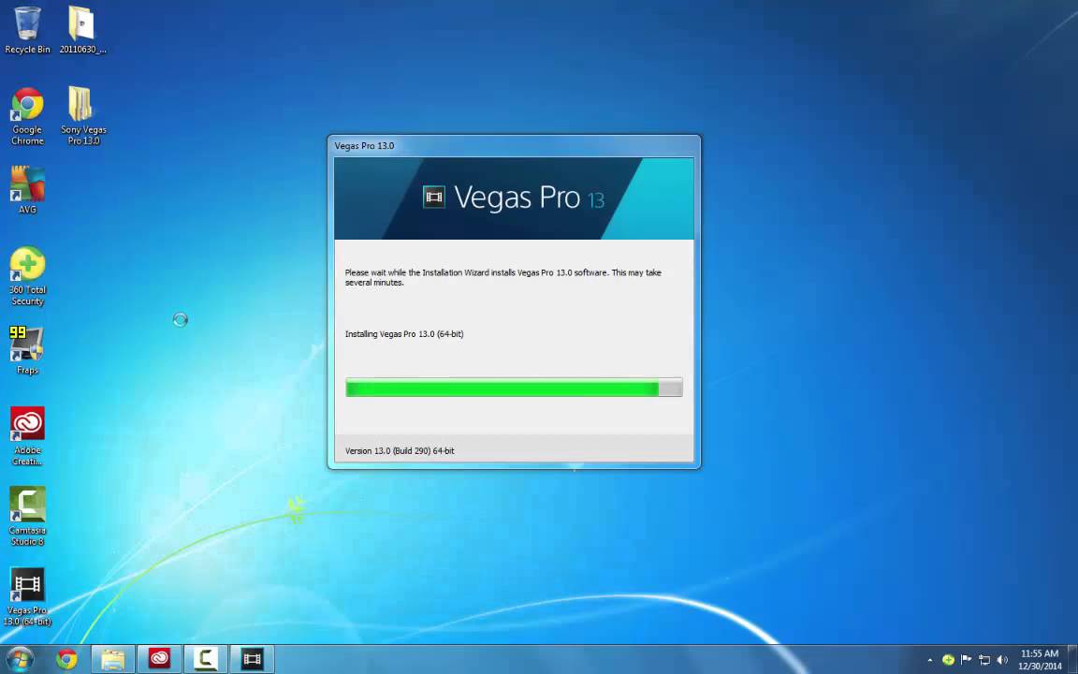
Task: Select Adobe Creative Cloud desktop shortcut
Action: click(x=27, y=437)
